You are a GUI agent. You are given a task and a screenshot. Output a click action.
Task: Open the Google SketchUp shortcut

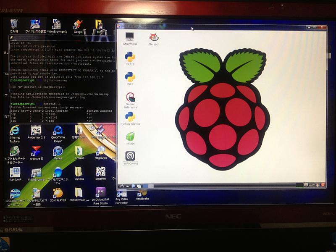click(78, 26)
